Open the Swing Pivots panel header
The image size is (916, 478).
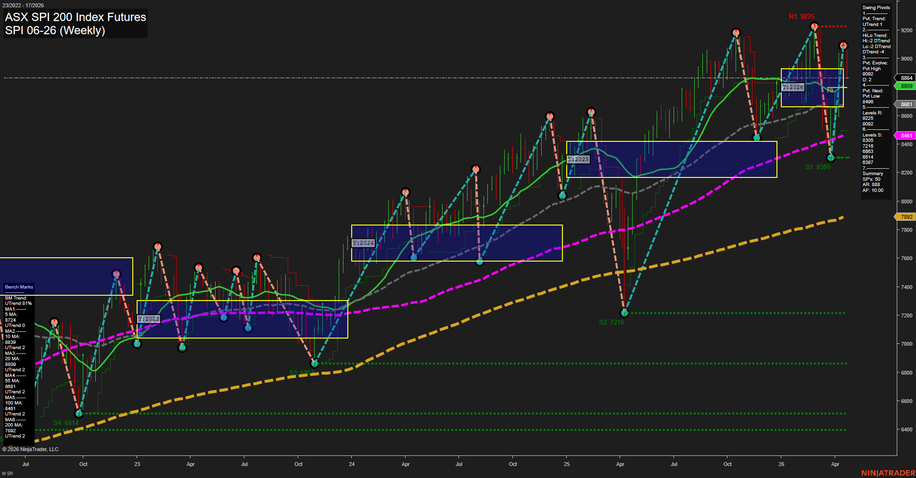[x=877, y=8]
